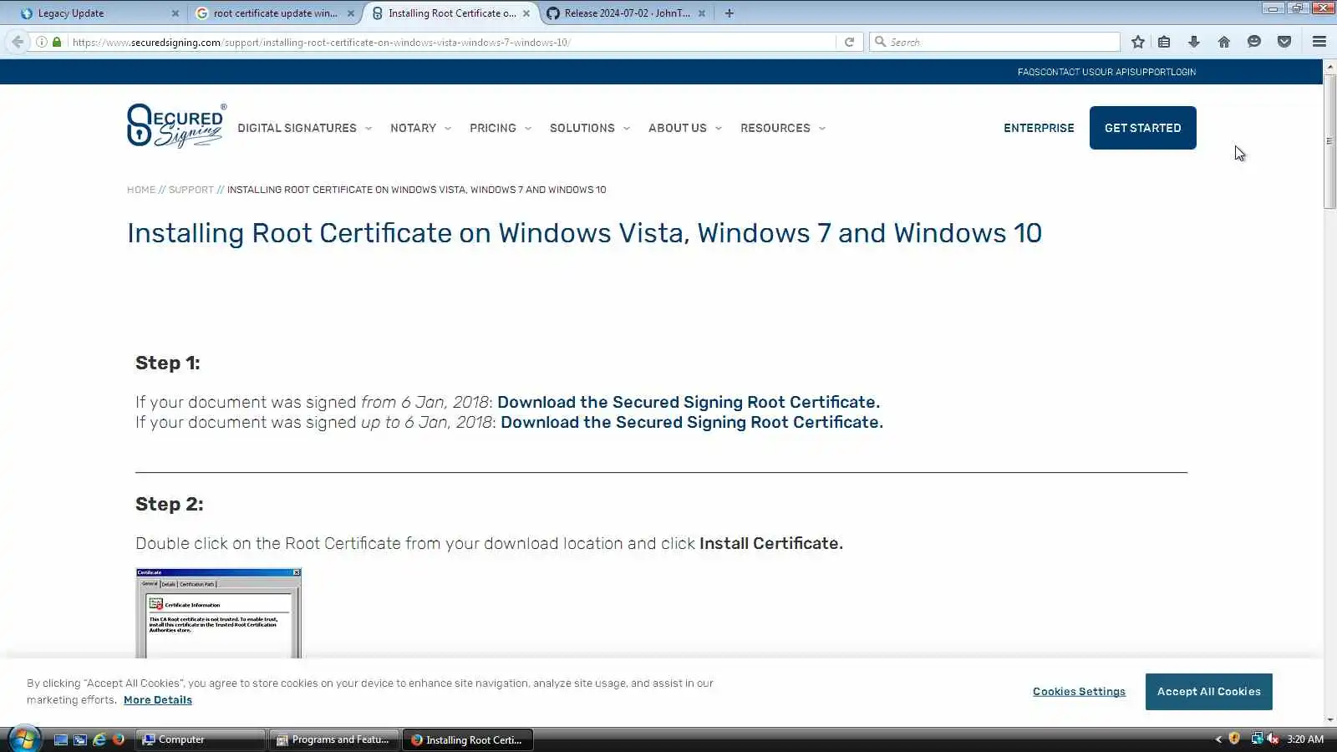
Task: Switch to Programs and Features taskbar window
Action: 334,739
